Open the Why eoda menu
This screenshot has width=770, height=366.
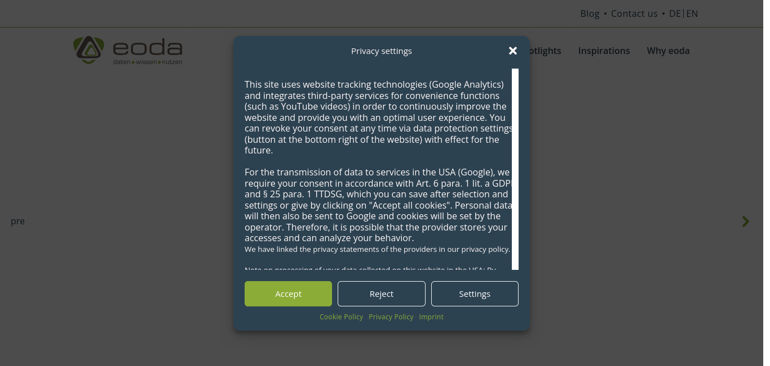[668, 51]
